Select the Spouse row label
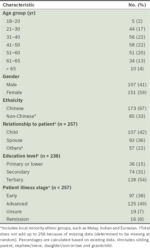 point(14,140)
